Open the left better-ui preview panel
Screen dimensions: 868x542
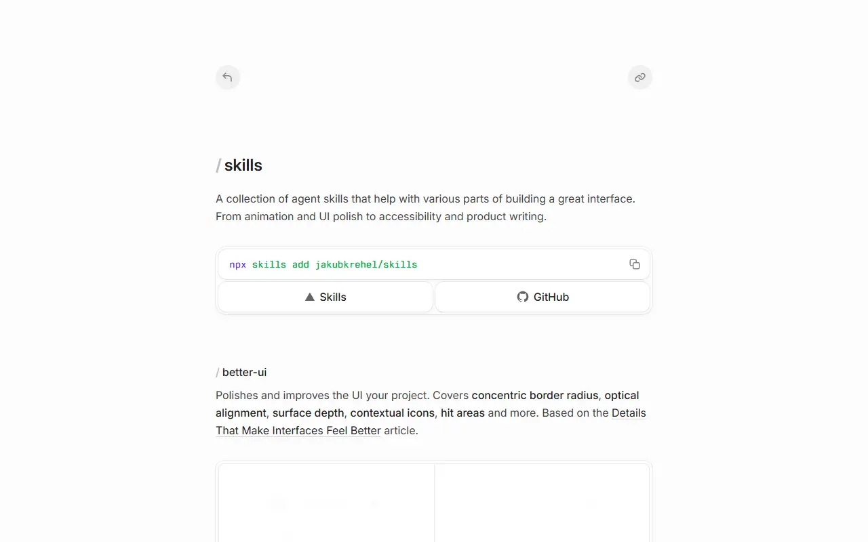coord(326,503)
